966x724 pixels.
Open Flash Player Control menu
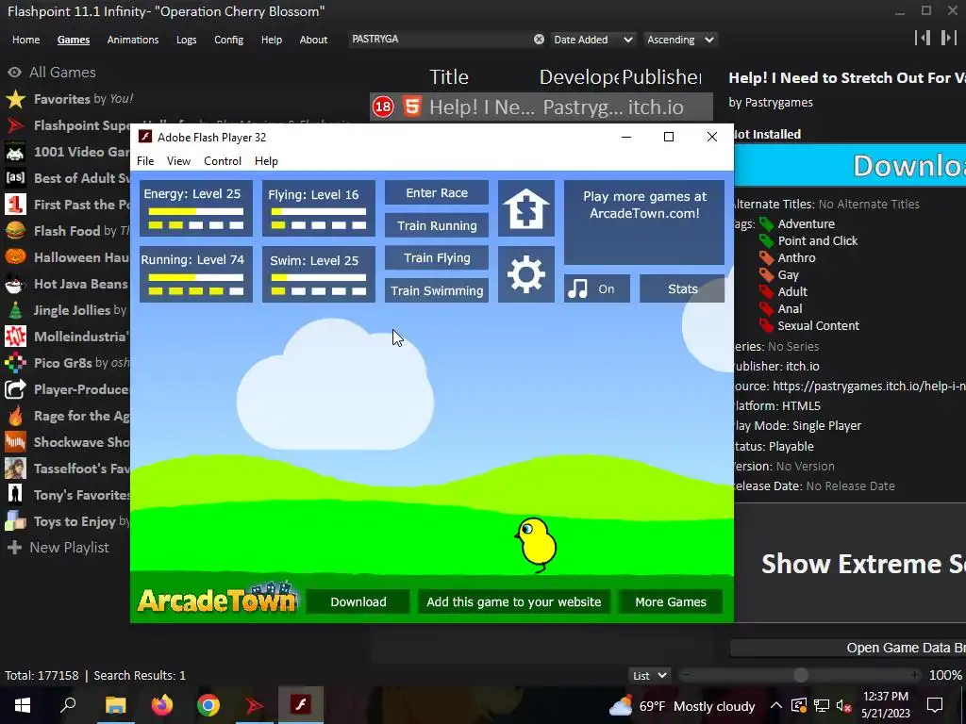click(x=223, y=160)
